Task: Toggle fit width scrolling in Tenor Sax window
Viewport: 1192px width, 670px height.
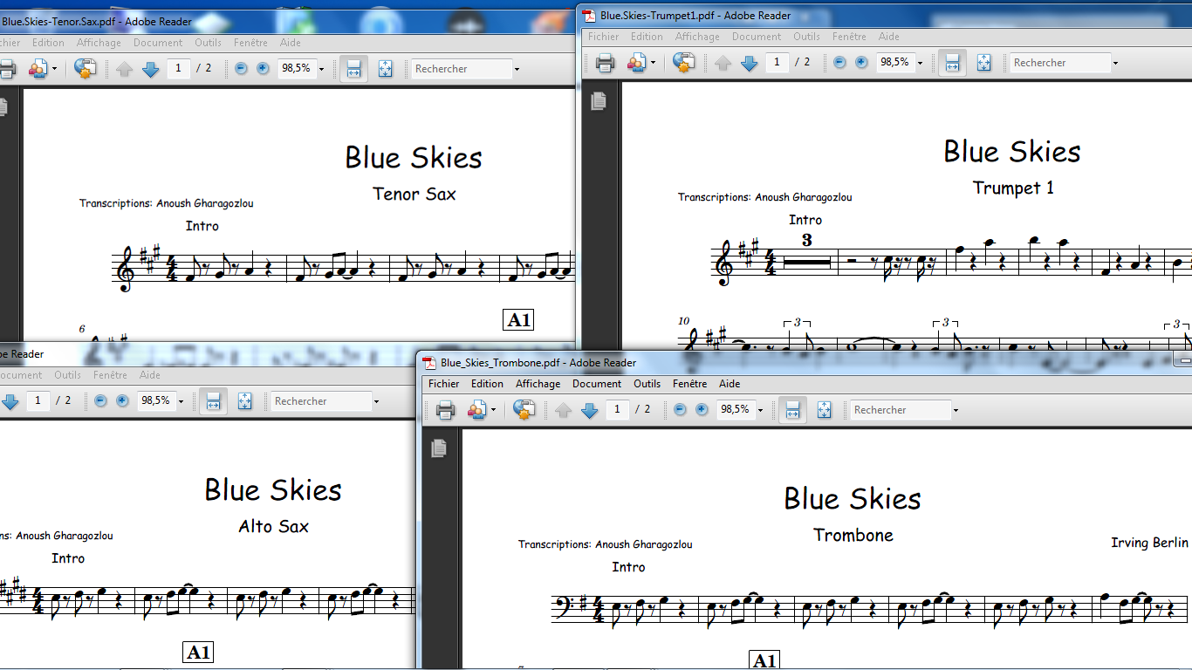Action: point(353,69)
